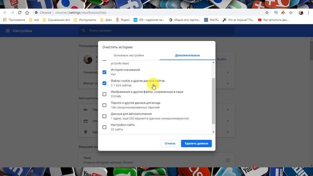Check Данные для автозаполнения checkbox

coord(104,116)
